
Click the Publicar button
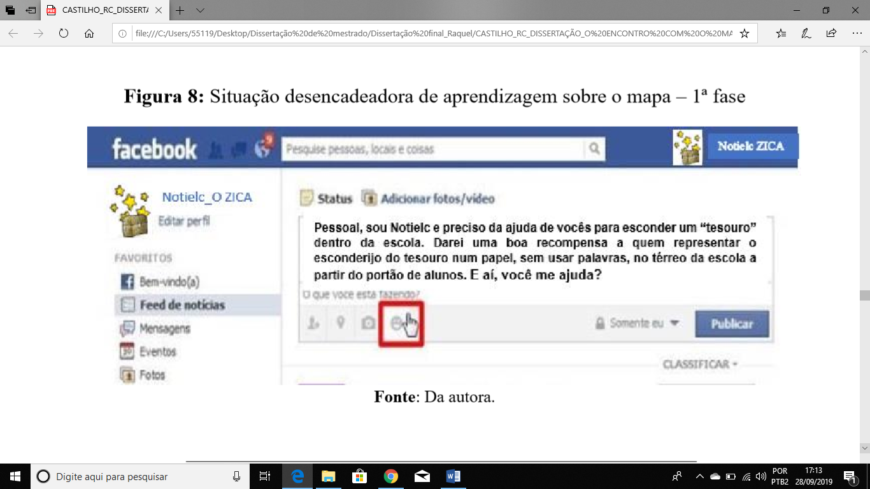point(732,323)
